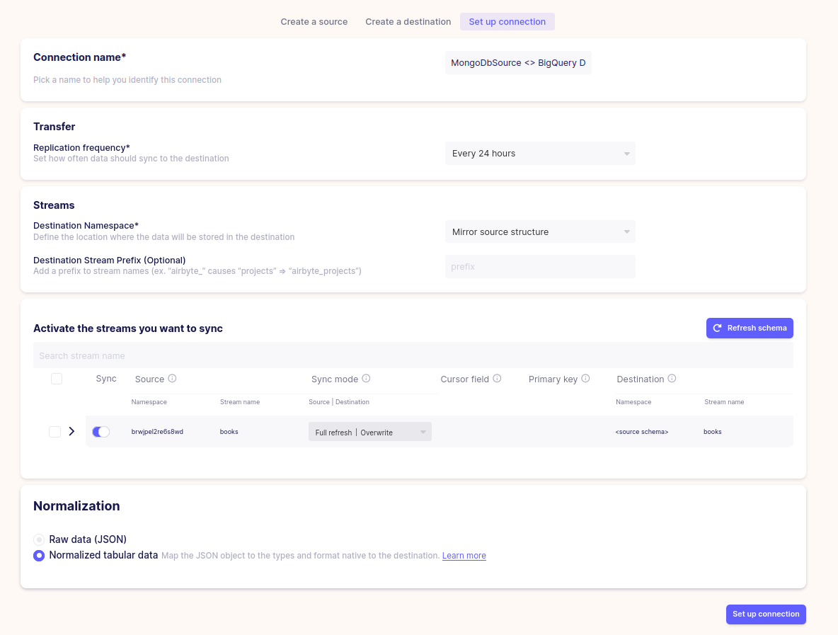Check the select-all streams checkbox

57,378
